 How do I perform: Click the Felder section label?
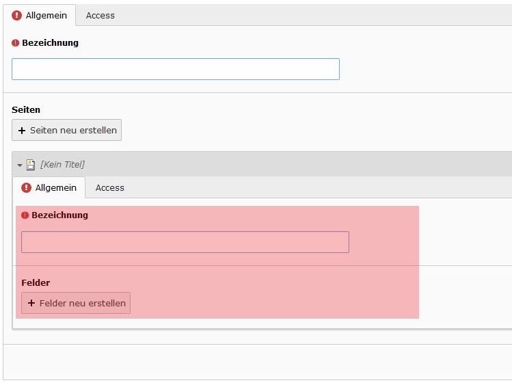click(x=36, y=282)
